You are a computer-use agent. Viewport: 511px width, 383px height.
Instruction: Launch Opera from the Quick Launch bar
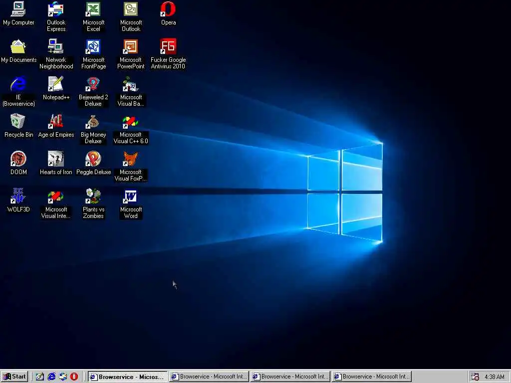[x=74, y=377]
